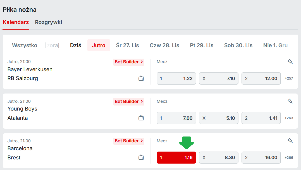
Task: Switch to the Rozgrywki tab
Action: (x=48, y=22)
